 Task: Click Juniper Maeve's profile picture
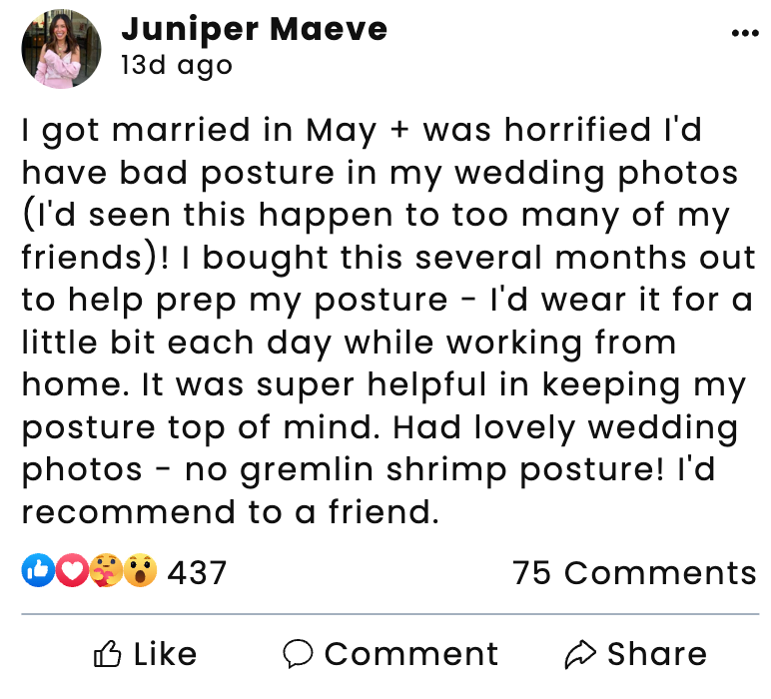click(x=61, y=49)
